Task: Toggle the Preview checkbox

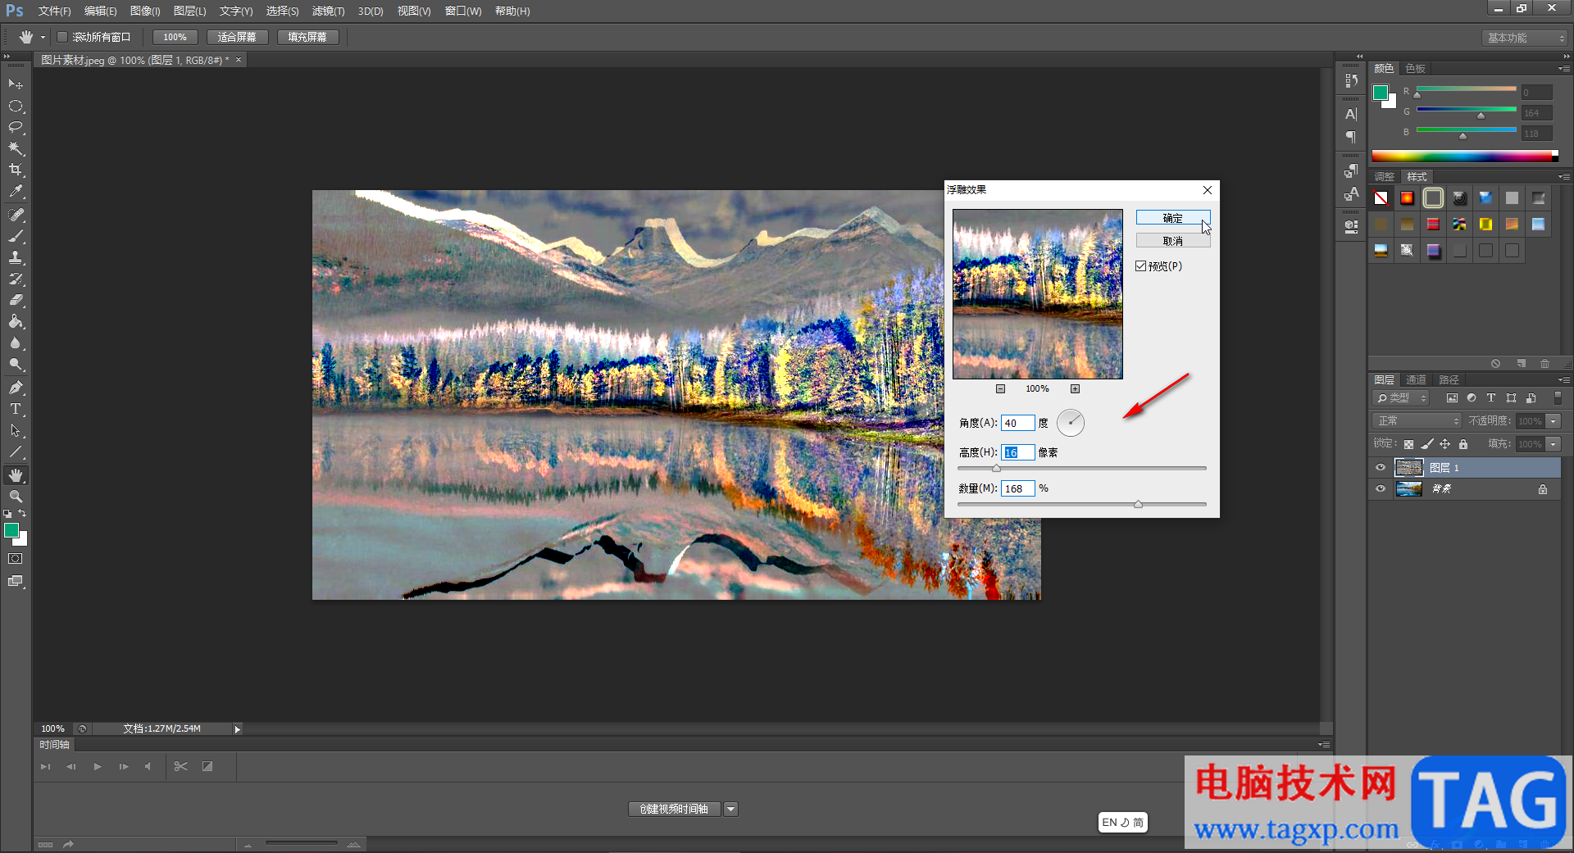Action: click(1140, 266)
